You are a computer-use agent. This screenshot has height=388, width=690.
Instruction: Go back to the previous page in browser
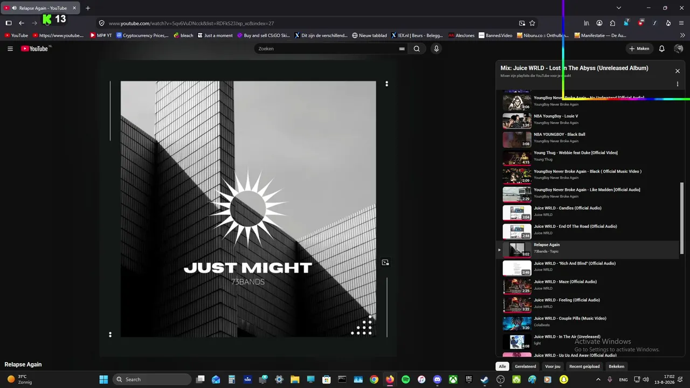click(22, 23)
